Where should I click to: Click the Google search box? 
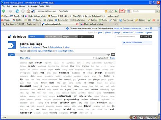click(x=144, y=11)
